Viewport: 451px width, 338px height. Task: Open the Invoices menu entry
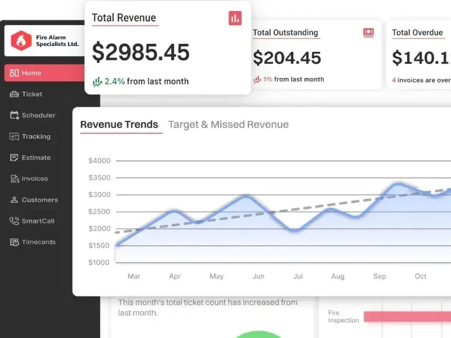[34, 178]
